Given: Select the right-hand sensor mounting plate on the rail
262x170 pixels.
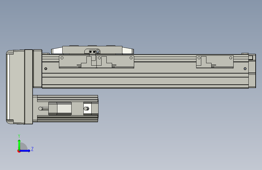Looking at the screenshot, I should tap(215, 62).
